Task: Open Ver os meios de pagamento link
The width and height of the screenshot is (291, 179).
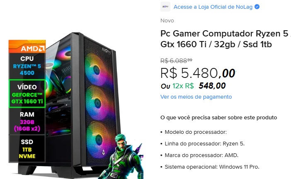Action: (x=196, y=97)
